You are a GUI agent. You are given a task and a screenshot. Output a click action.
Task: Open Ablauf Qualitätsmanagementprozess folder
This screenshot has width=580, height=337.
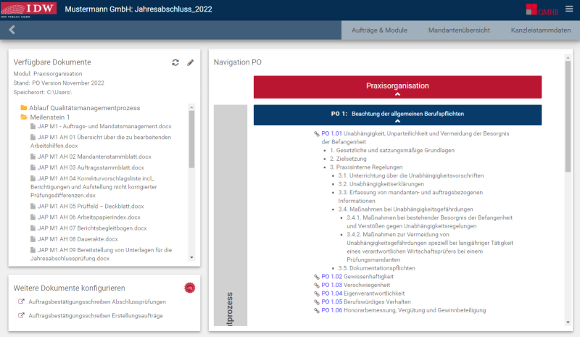point(80,108)
